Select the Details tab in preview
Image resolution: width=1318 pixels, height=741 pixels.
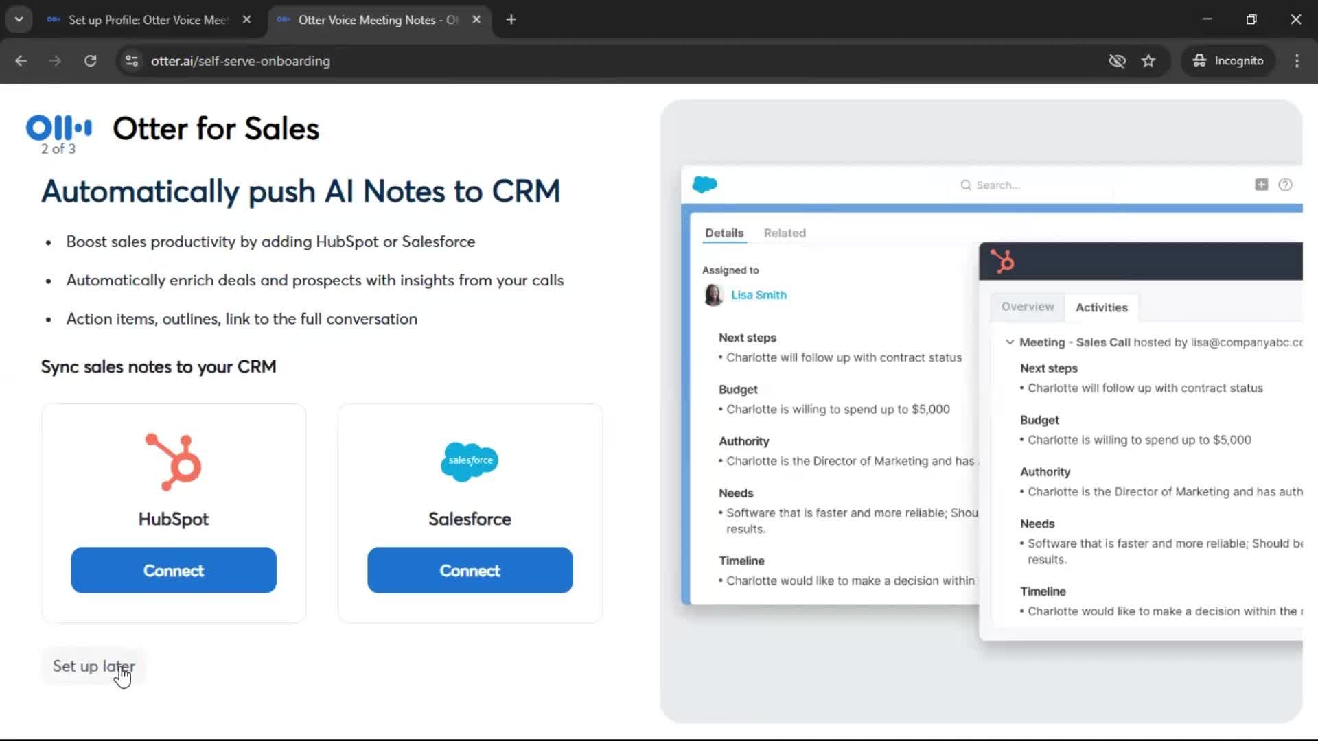tap(724, 233)
